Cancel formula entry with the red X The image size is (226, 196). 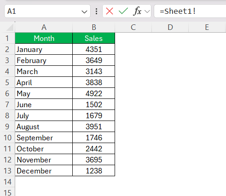coord(110,11)
